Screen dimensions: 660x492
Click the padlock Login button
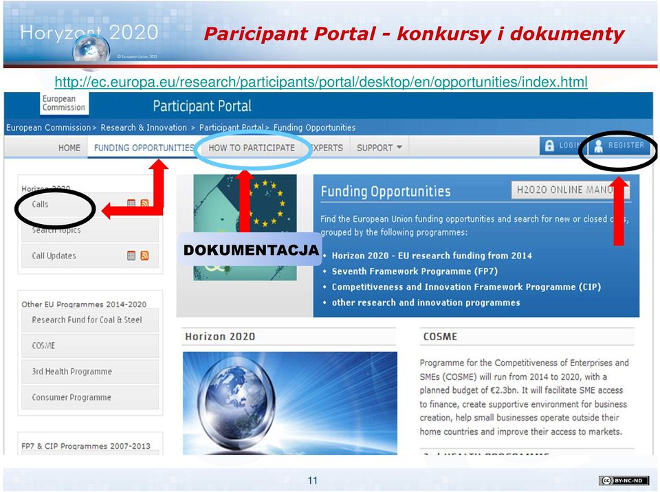coord(562,146)
